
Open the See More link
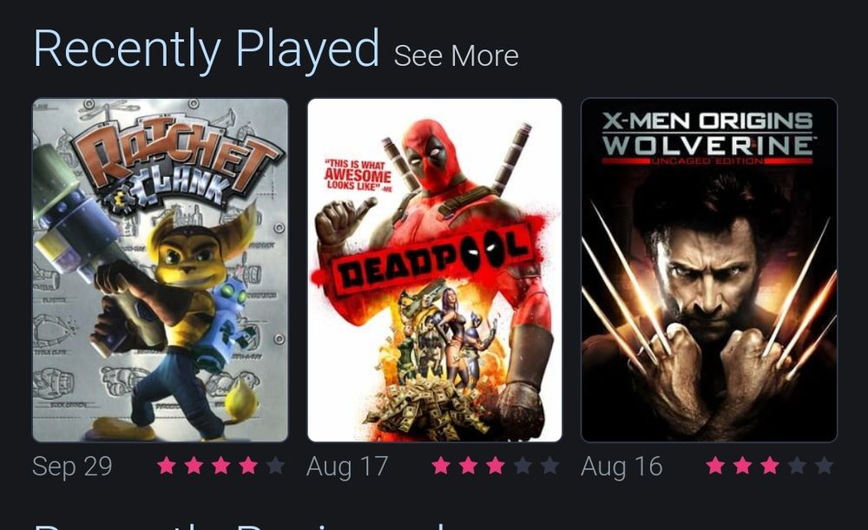(x=457, y=56)
